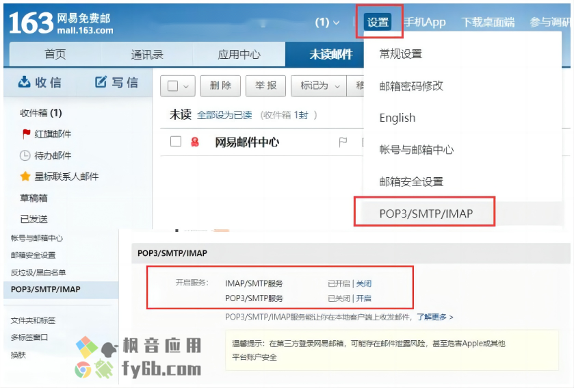Open 星标联系人邮件 folder

pos(66,177)
